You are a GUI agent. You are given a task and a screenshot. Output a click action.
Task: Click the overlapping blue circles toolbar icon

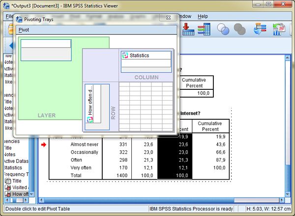(x=223, y=29)
